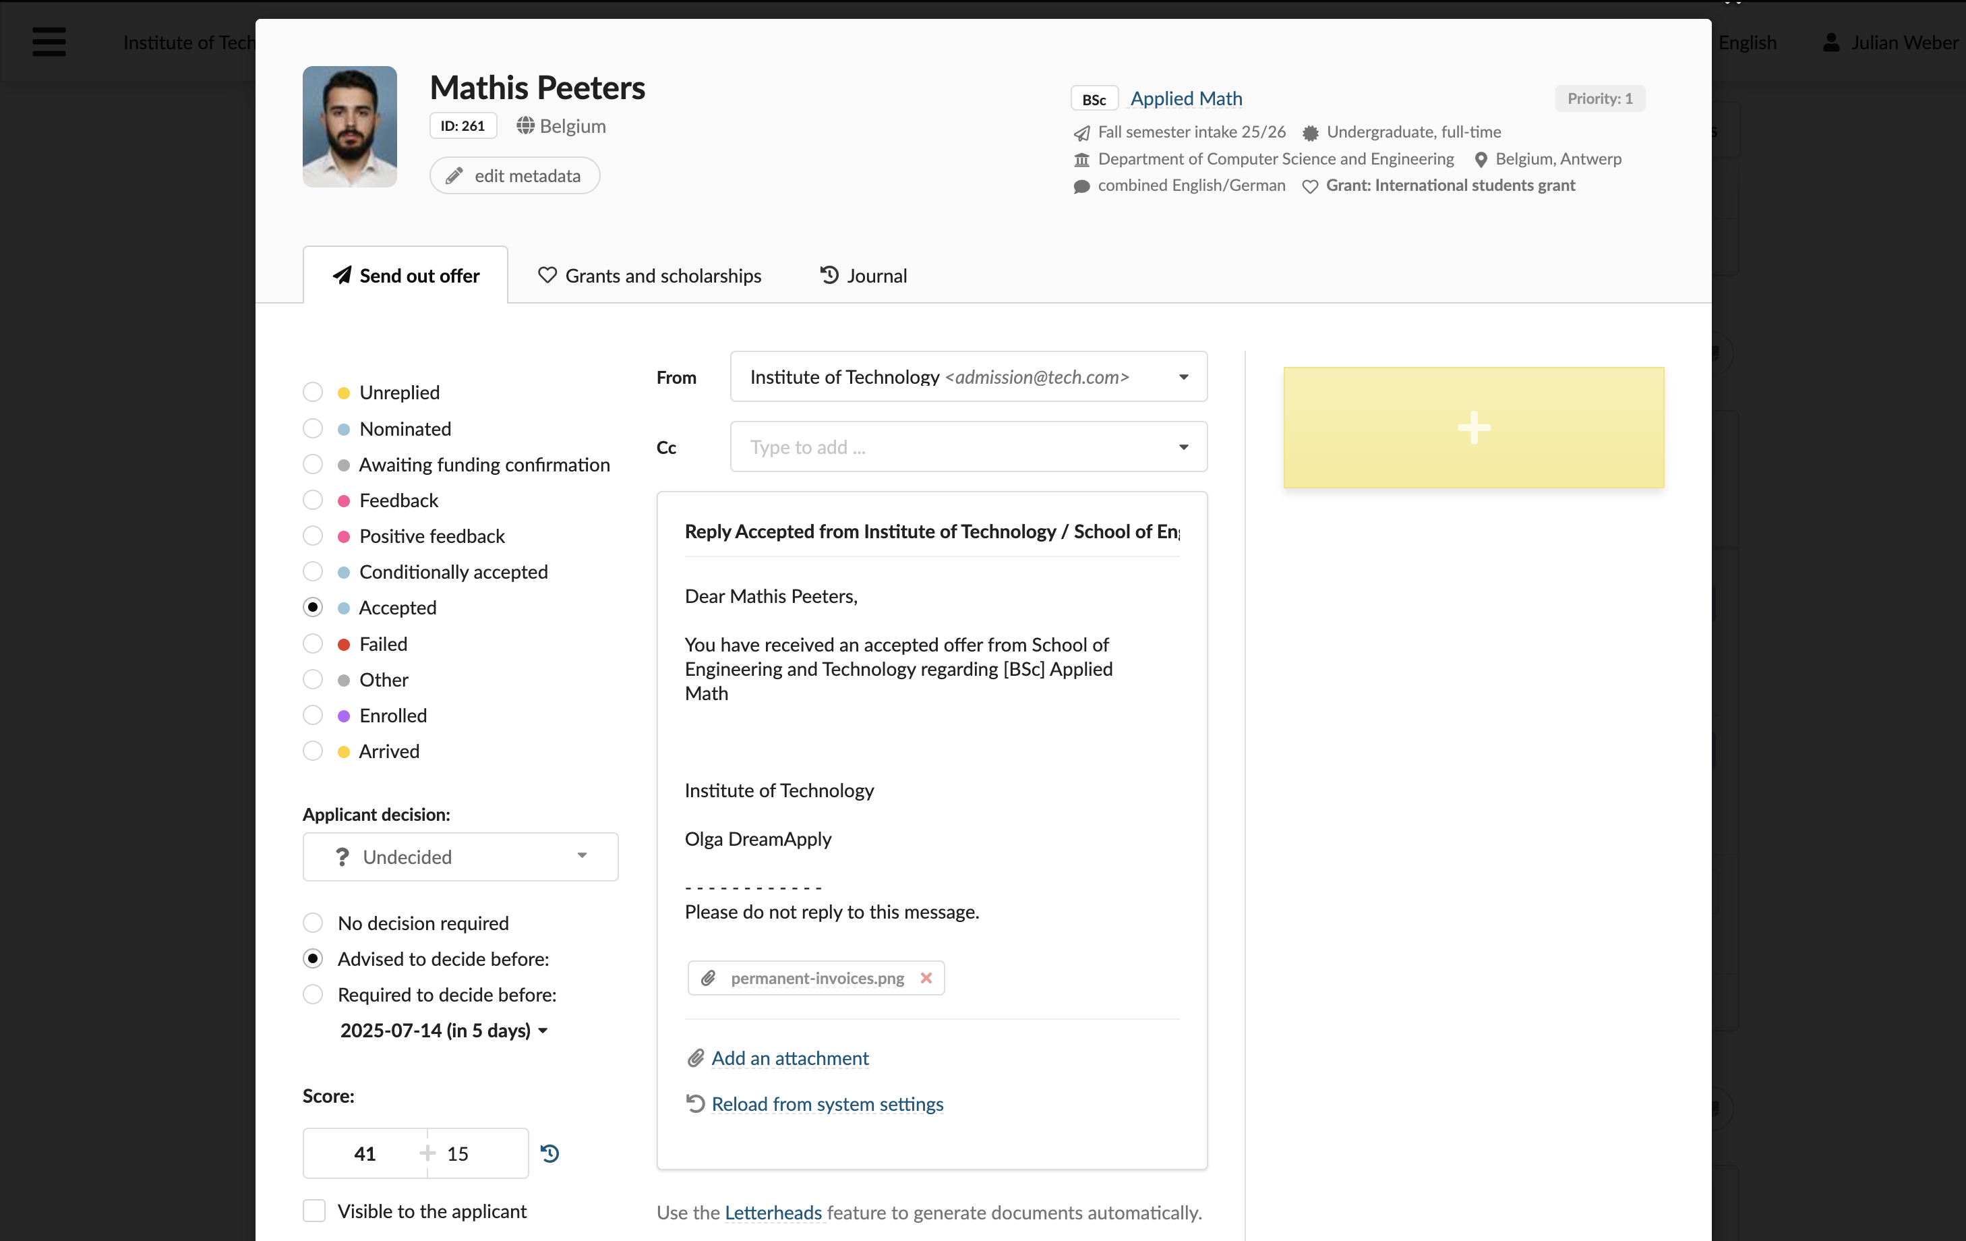Choose Required to decide before option
1966x1241 pixels.
(313, 994)
